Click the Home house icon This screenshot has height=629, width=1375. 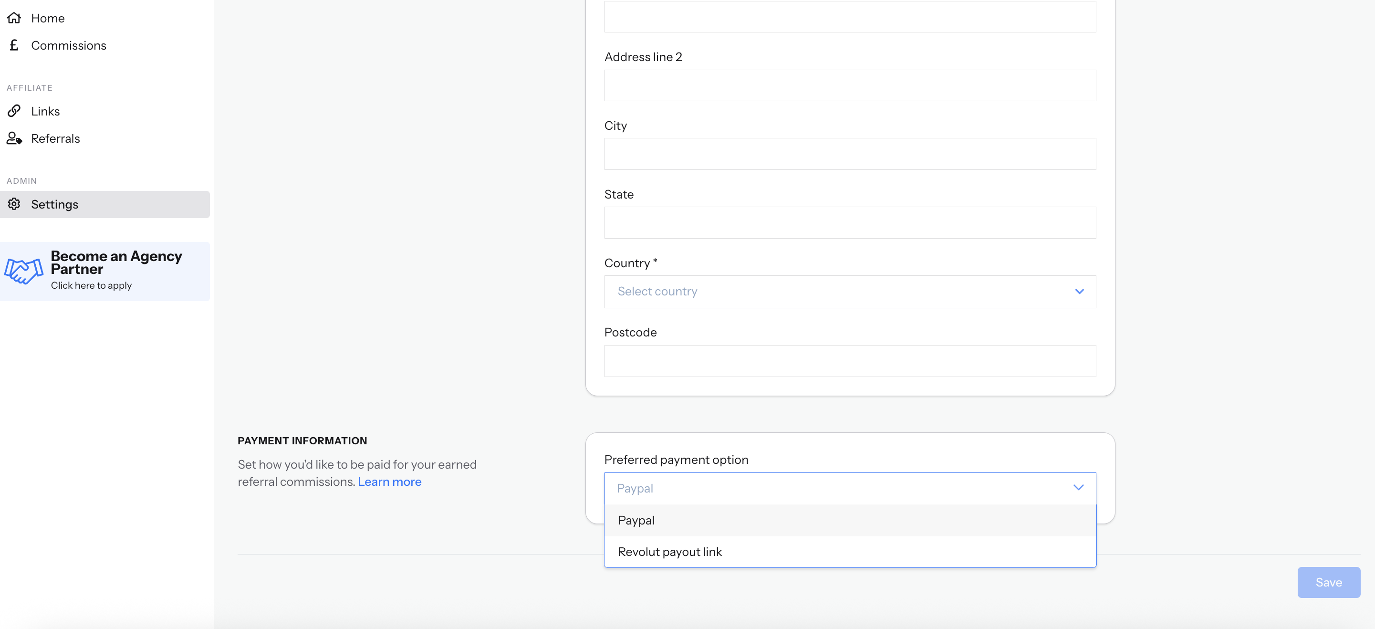[x=14, y=18]
